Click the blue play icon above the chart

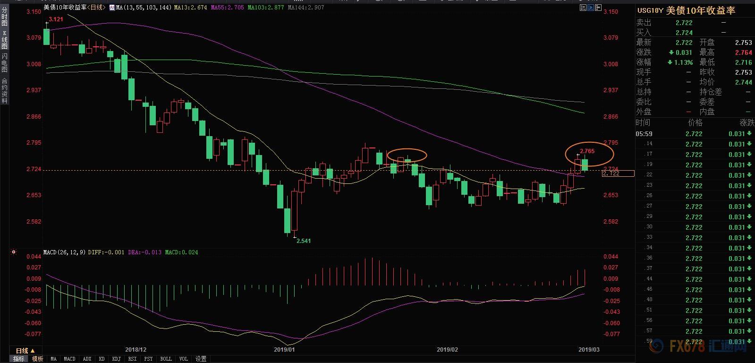[591, 8]
